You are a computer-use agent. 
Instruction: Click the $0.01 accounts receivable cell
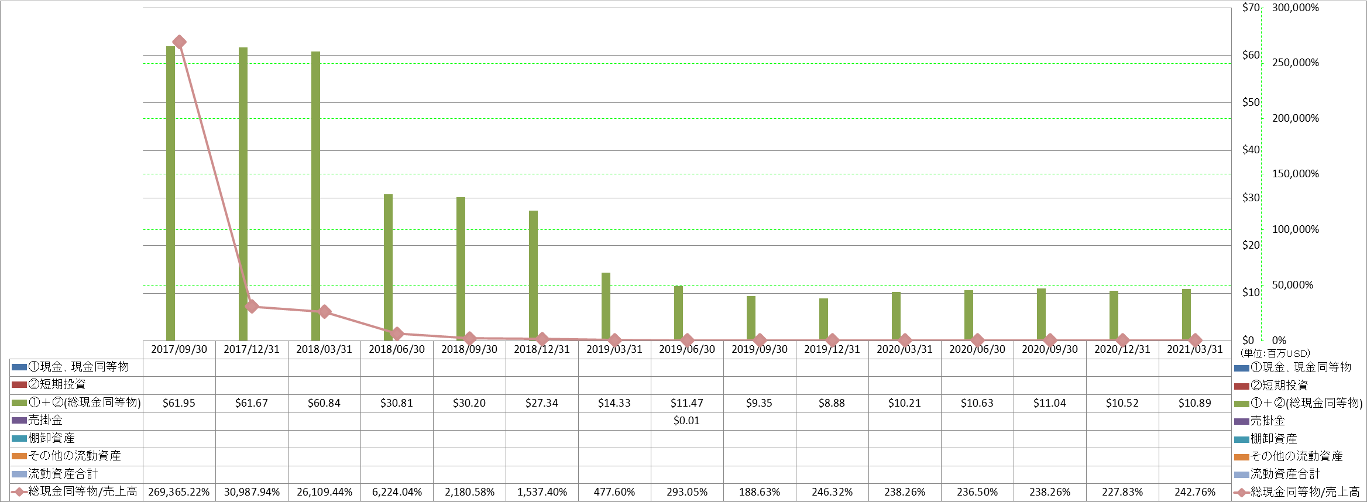click(x=687, y=421)
